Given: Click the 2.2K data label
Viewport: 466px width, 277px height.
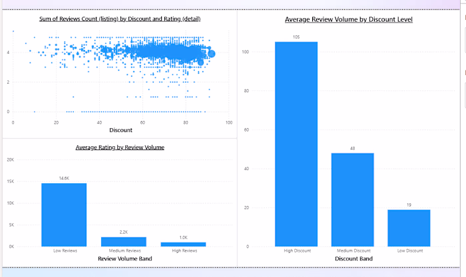Looking at the screenshot, I should (124, 232).
